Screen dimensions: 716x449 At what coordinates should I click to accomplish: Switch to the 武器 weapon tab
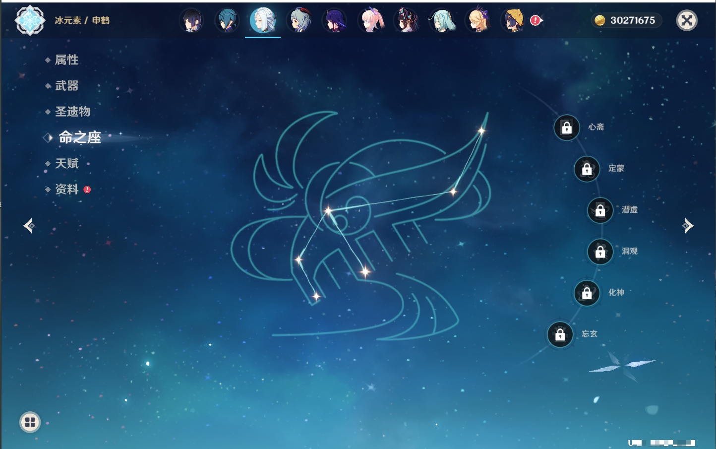(x=66, y=86)
